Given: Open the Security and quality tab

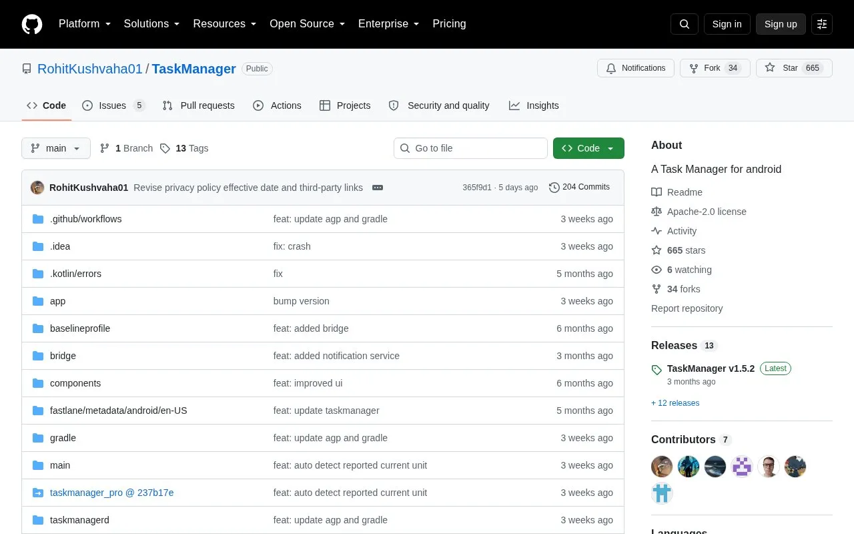Looking at the screenshot, I should pos(439,105).
